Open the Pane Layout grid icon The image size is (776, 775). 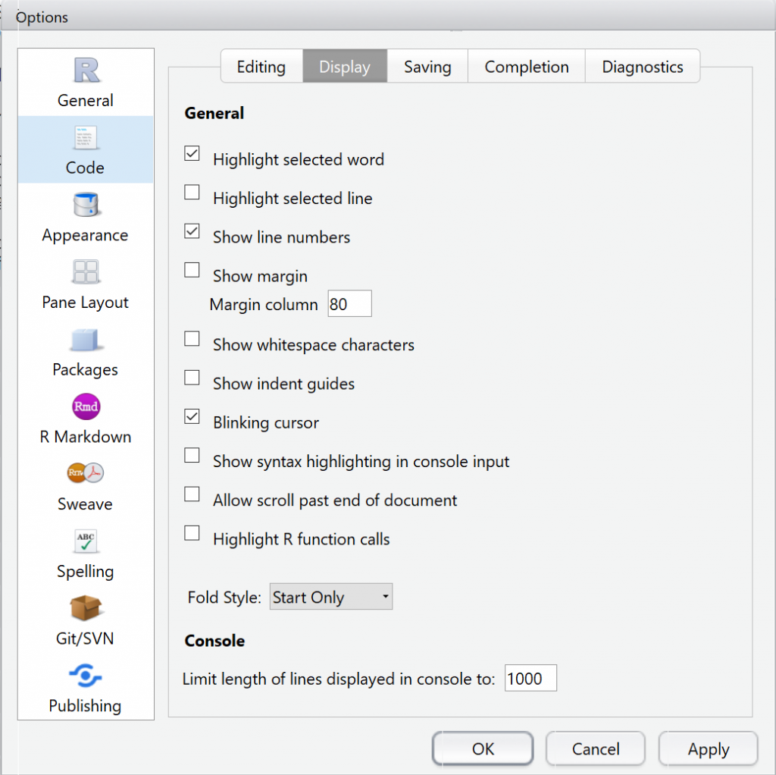86,272
